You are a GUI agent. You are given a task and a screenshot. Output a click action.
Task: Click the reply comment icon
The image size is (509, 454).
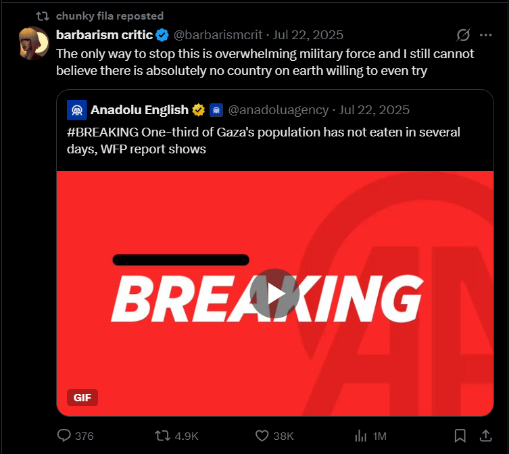[x=65, y=436]
